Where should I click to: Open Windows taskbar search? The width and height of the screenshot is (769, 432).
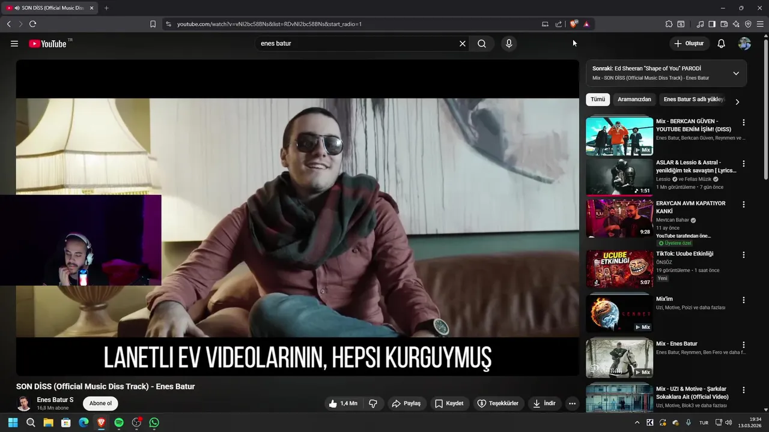[31, 422]
